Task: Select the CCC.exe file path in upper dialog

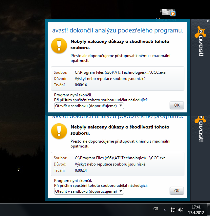Action: coord(120,72)
